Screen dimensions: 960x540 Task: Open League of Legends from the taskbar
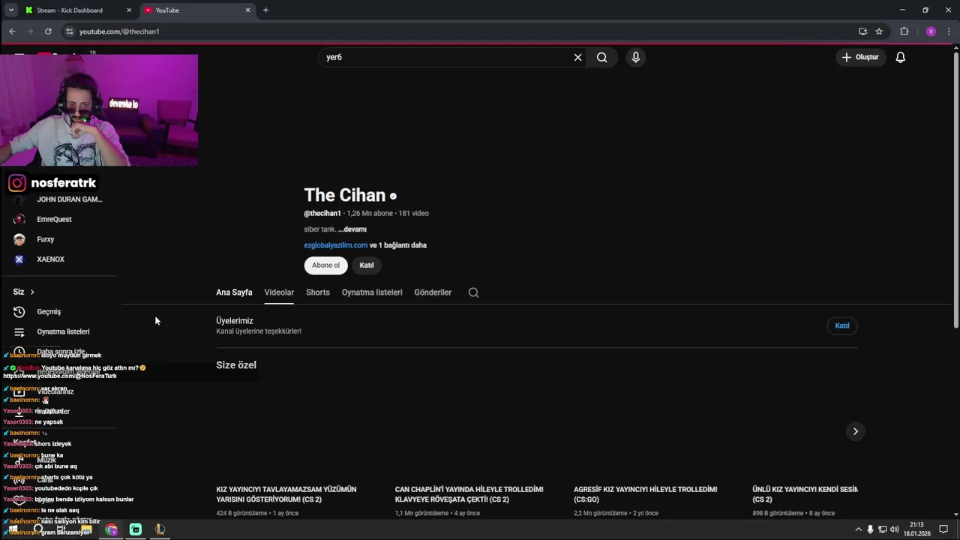point(160,529)
